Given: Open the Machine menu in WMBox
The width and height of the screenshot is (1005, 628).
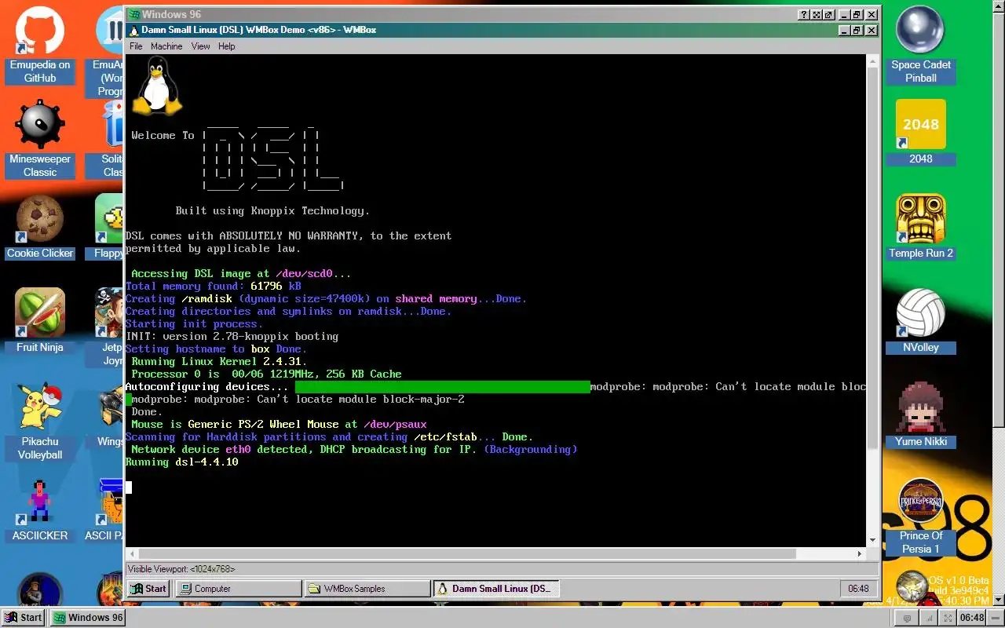Looking at the screenshot, I should click(x=166, y=46).
